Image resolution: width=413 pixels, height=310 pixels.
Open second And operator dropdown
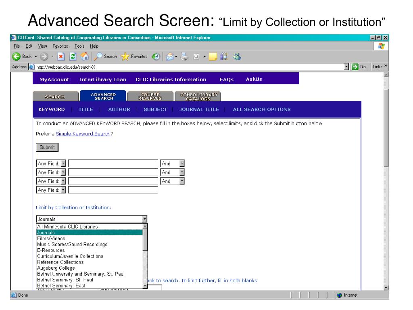point(182,172)
